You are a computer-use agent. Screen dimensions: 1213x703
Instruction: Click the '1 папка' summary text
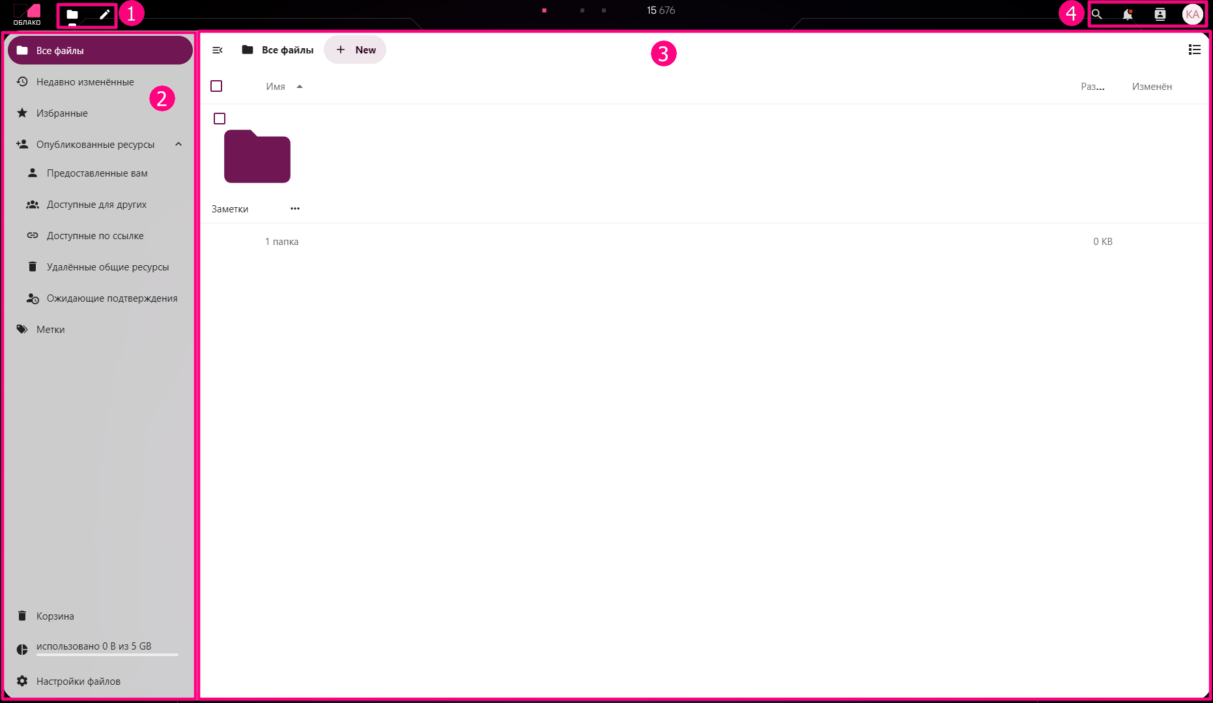(281, 242)
